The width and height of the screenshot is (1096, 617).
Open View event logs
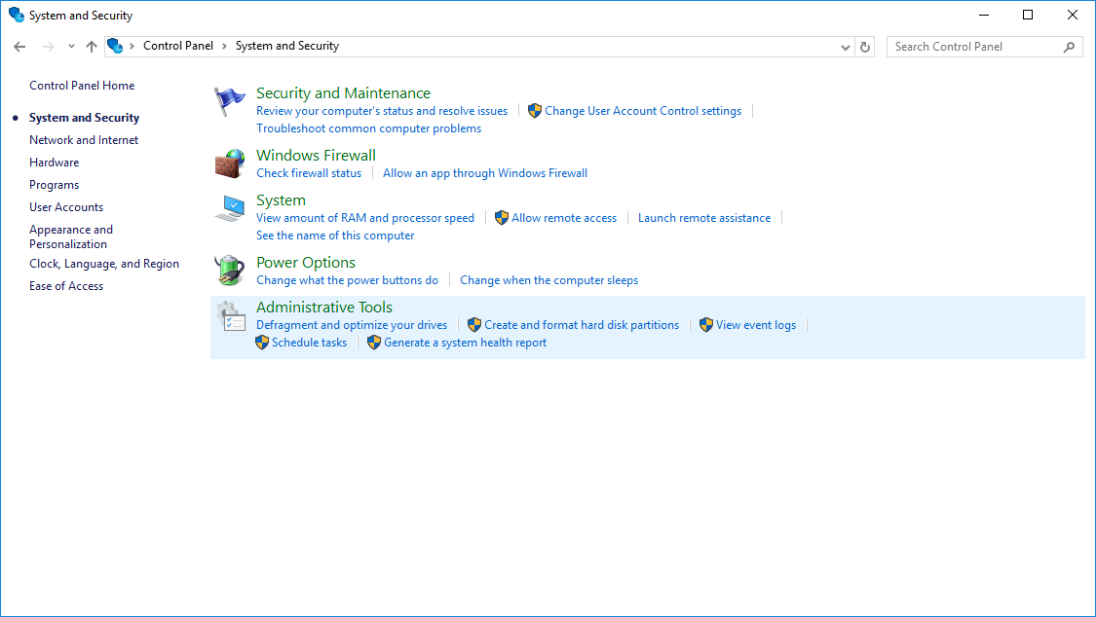click(x=756, y=324)
